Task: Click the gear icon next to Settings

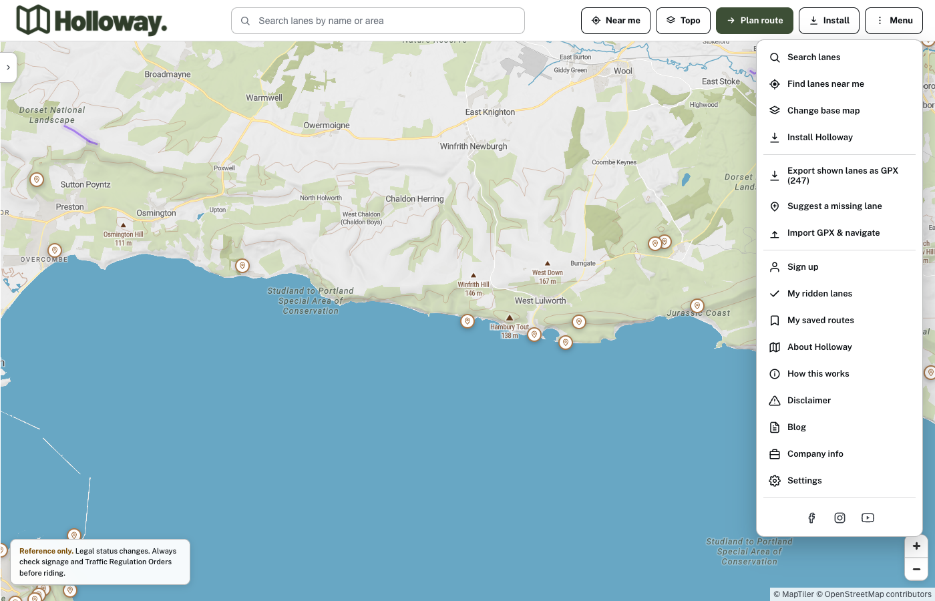Action: click(775, 481)
